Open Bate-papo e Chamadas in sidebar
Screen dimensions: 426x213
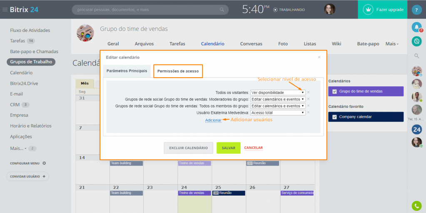point(34,51)
